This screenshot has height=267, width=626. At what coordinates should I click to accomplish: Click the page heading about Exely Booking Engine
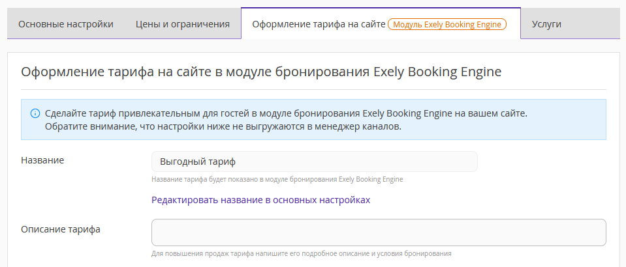coord(261,72)
